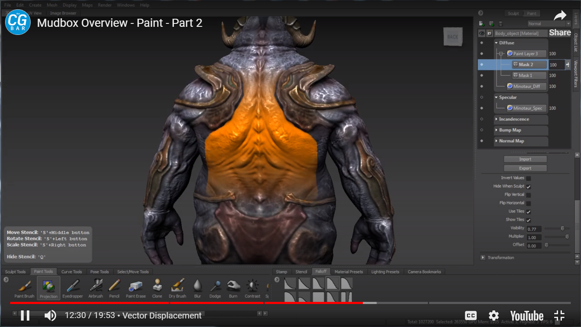Enable the Flip Vertical checkbox
Viewport: 581px width, 327px height.
coord(528,195)
